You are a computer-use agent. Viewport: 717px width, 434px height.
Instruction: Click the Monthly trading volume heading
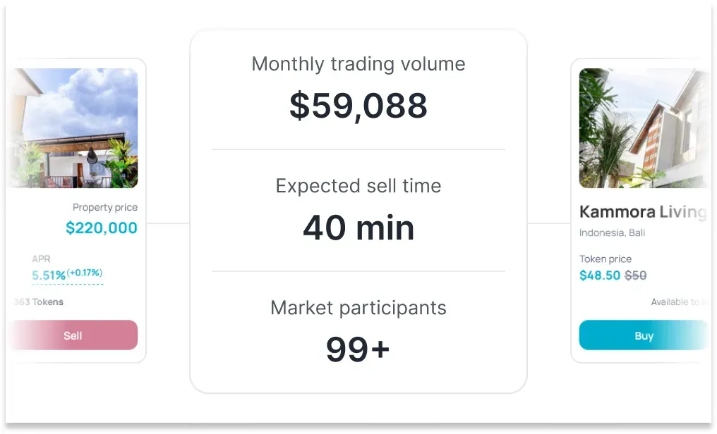point(358,64)
